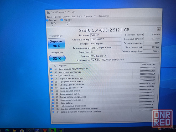Click the blue health orb for disk D:

(62, 20)
